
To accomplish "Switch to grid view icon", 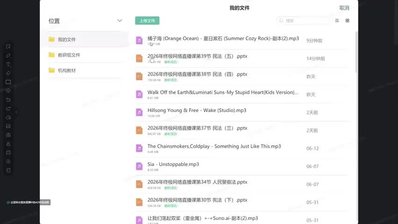I will tap(348, 21).
